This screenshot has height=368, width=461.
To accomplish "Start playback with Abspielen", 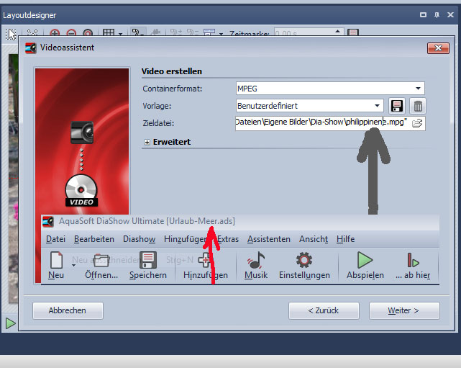I will 365,260.
